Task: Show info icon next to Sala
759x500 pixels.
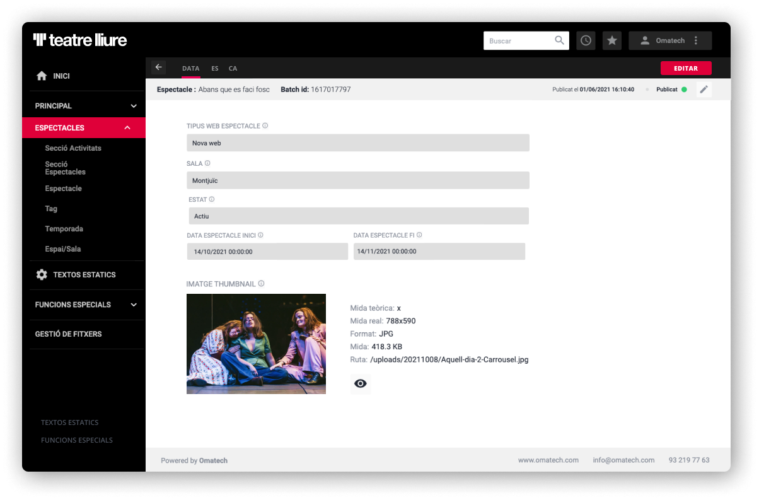Action: tap(207, 163)
